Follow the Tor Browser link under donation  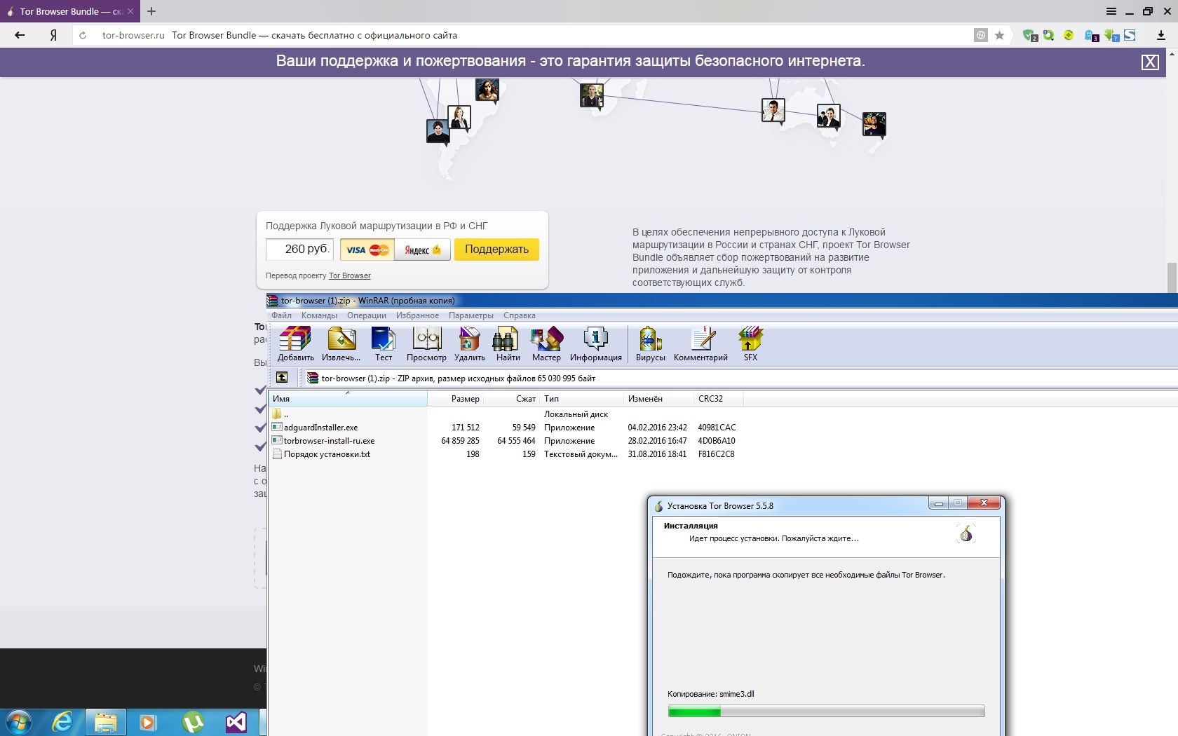pyautogui.click(x=349, y=276)
